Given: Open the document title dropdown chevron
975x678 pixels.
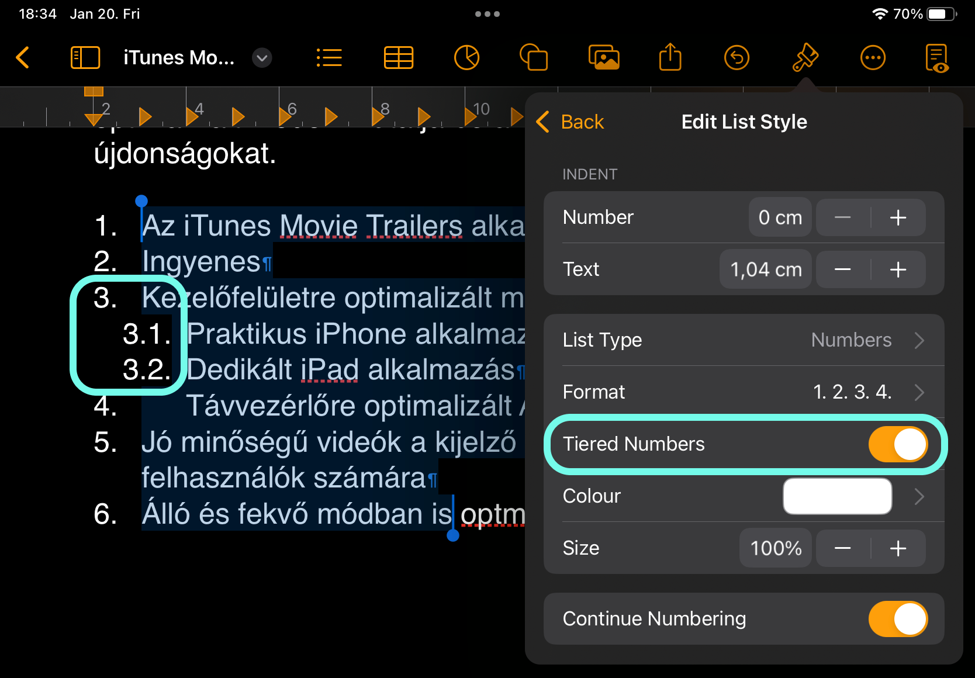Looking at the screenshot, I should tap(262, 58).
